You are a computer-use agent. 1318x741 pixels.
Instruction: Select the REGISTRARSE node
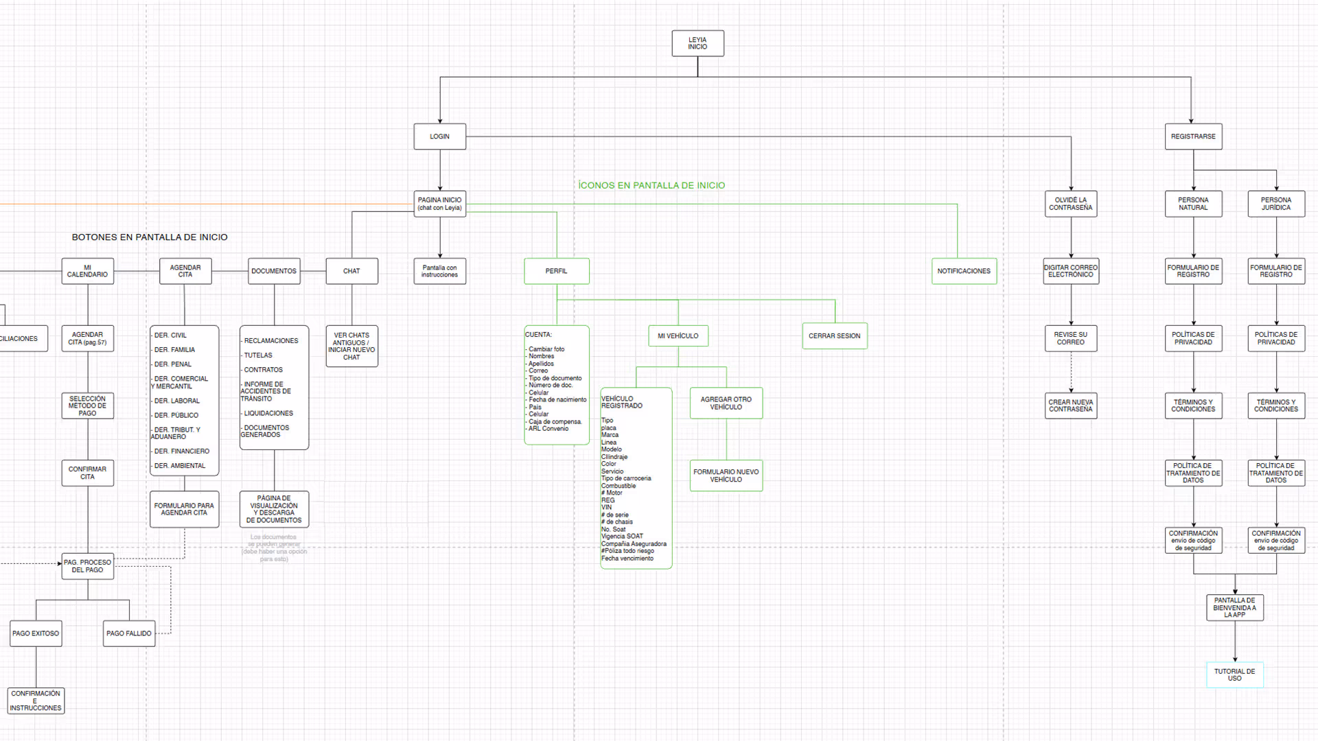(x=1194, y=136)
